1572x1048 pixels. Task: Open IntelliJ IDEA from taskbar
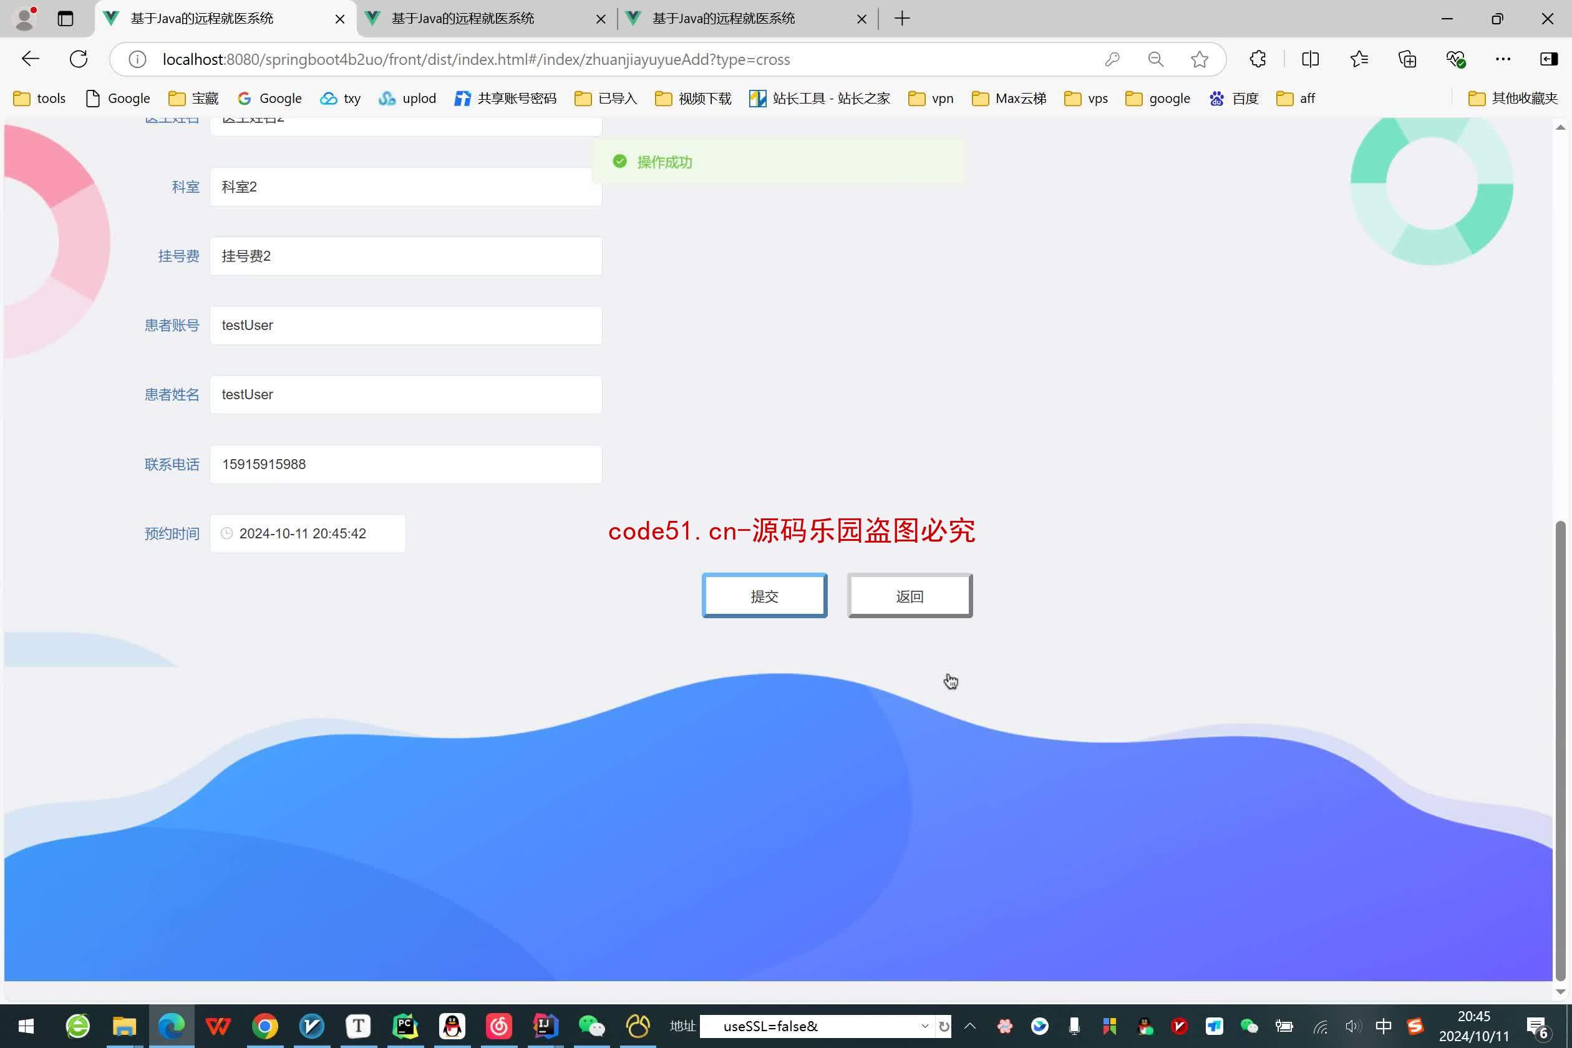pyautogui.click(x=545, y=1026)
